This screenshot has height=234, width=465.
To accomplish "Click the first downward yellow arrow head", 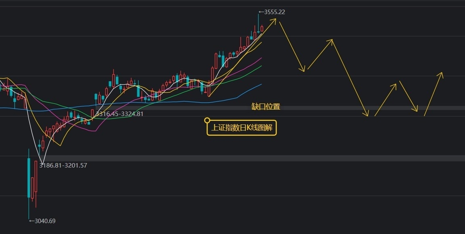I will [x=302, y=68].
